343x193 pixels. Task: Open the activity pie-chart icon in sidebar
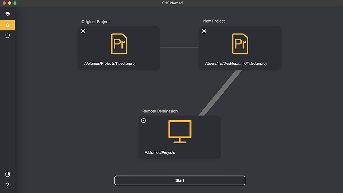point(8,174)
